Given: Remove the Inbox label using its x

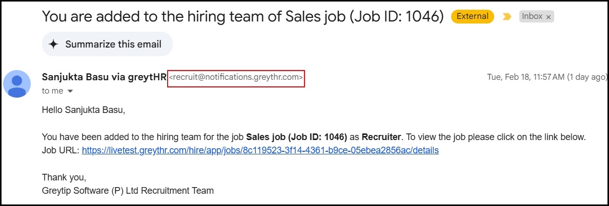Looking at the screenshot, I should pos(549,17).
